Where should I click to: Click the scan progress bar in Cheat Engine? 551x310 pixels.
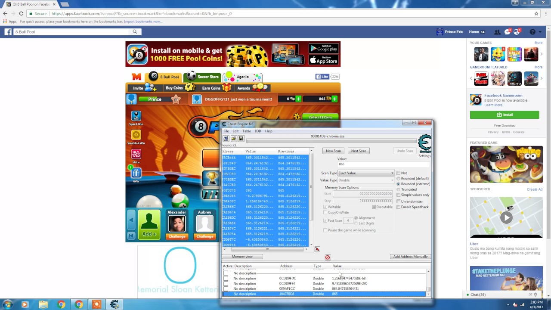point(331,140)
